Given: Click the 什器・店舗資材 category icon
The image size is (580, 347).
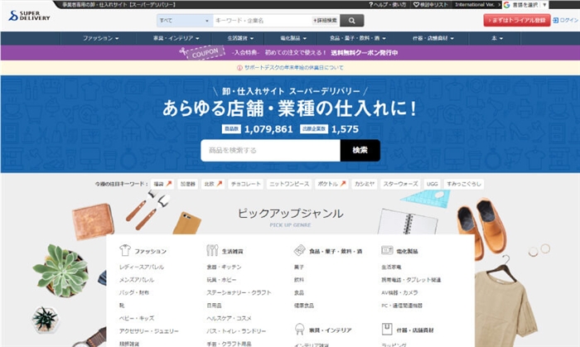Looking at the screenshot, I should pyautogui.click(x=387, y=330).
